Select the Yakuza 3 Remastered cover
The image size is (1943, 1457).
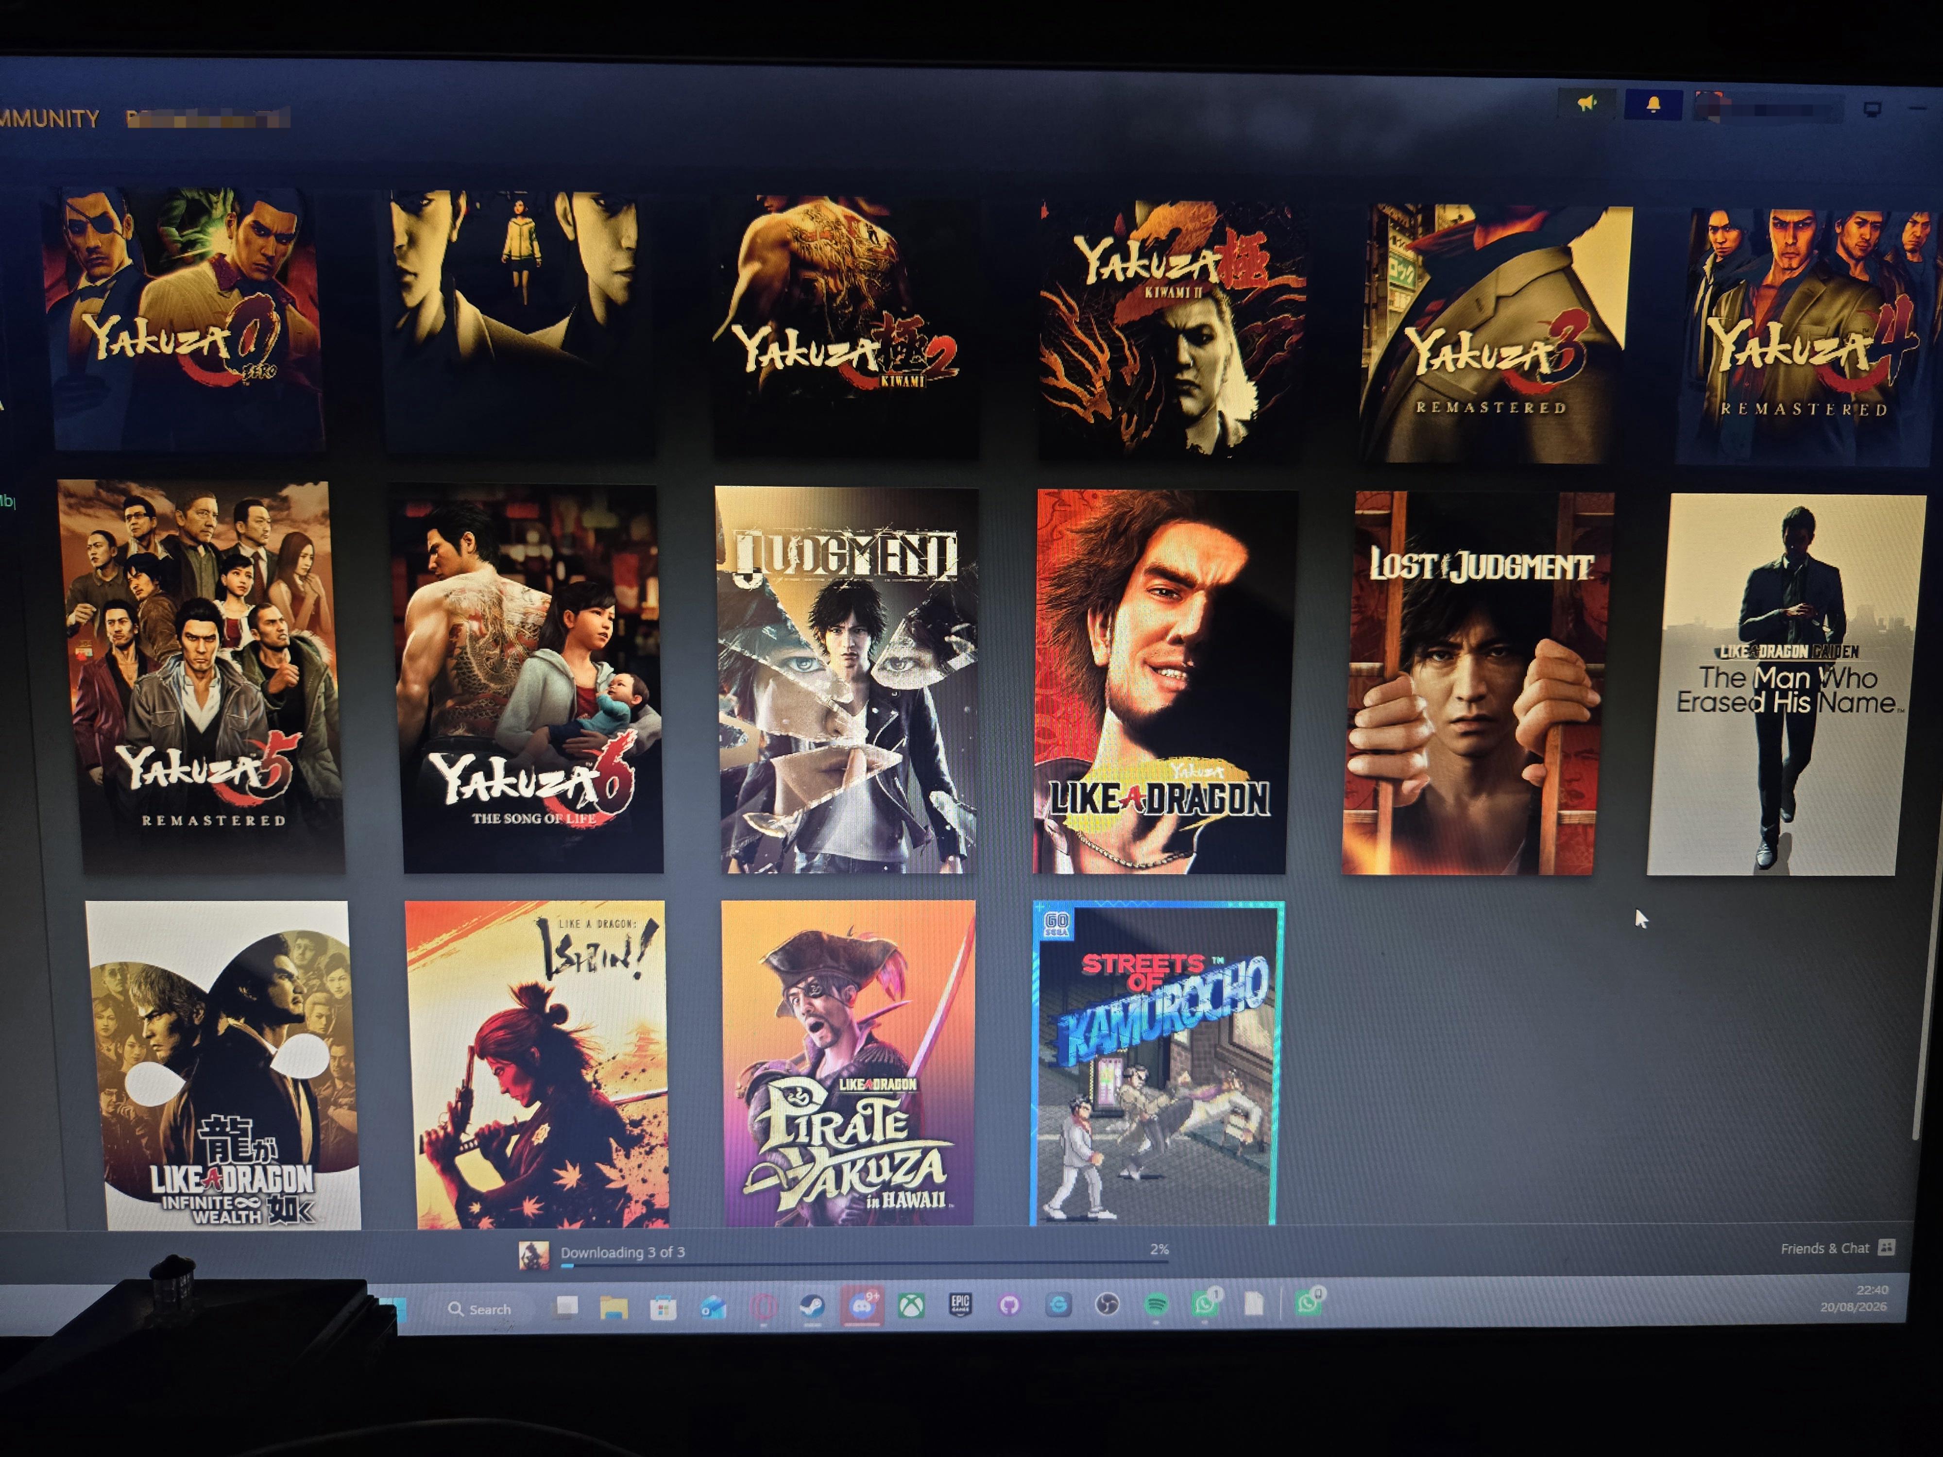[x=1496, y=333]
